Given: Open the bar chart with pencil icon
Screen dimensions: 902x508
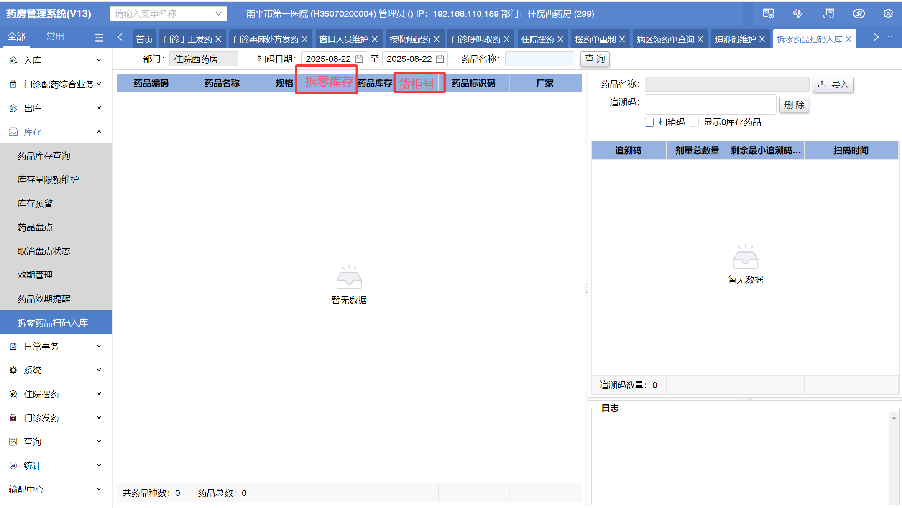Looking at the screenshot, I should click(798, 14).
